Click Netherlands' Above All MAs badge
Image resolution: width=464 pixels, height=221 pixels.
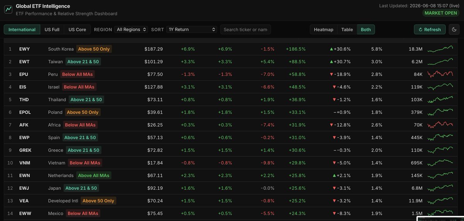click(94, 175)
